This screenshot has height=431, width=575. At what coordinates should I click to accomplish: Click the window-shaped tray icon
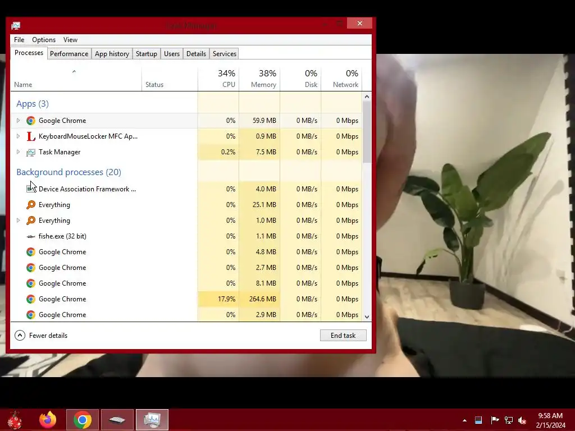(x=478, y=420)
